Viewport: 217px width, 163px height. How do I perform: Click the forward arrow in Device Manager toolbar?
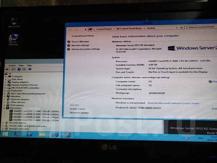click(x=7, y=69)
